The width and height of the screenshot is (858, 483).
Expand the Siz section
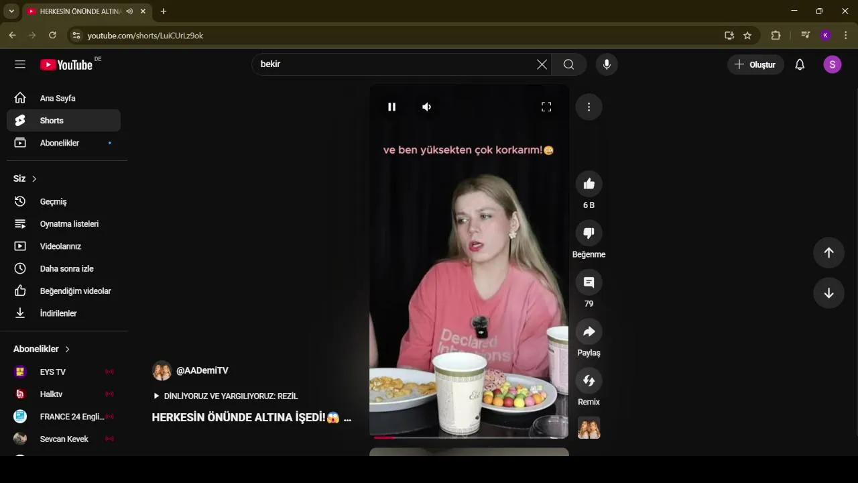point(25,178)
